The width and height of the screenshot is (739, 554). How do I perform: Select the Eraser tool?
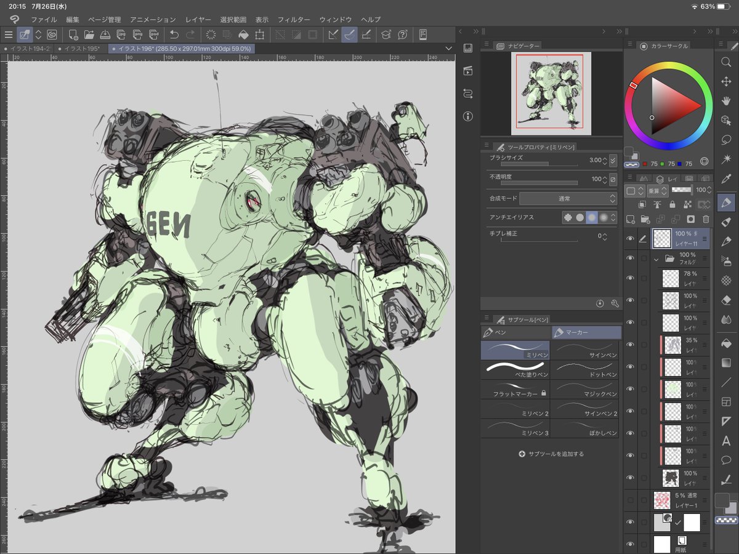[725, 300]
